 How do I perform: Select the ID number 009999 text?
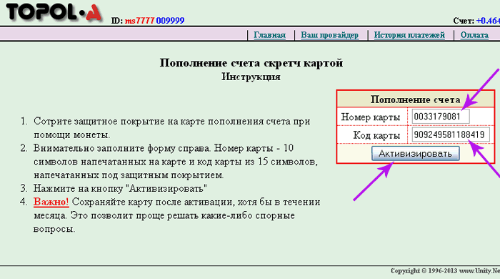point(170,21)
